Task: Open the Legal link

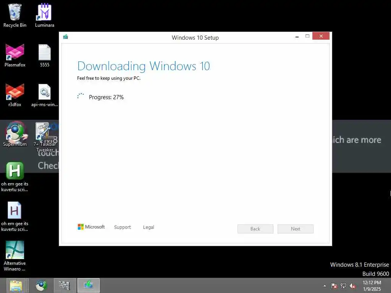Action: pos(149,227)
